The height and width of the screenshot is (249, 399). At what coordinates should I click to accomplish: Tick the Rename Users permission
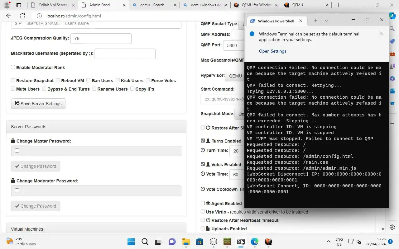(x=94, y=89)
